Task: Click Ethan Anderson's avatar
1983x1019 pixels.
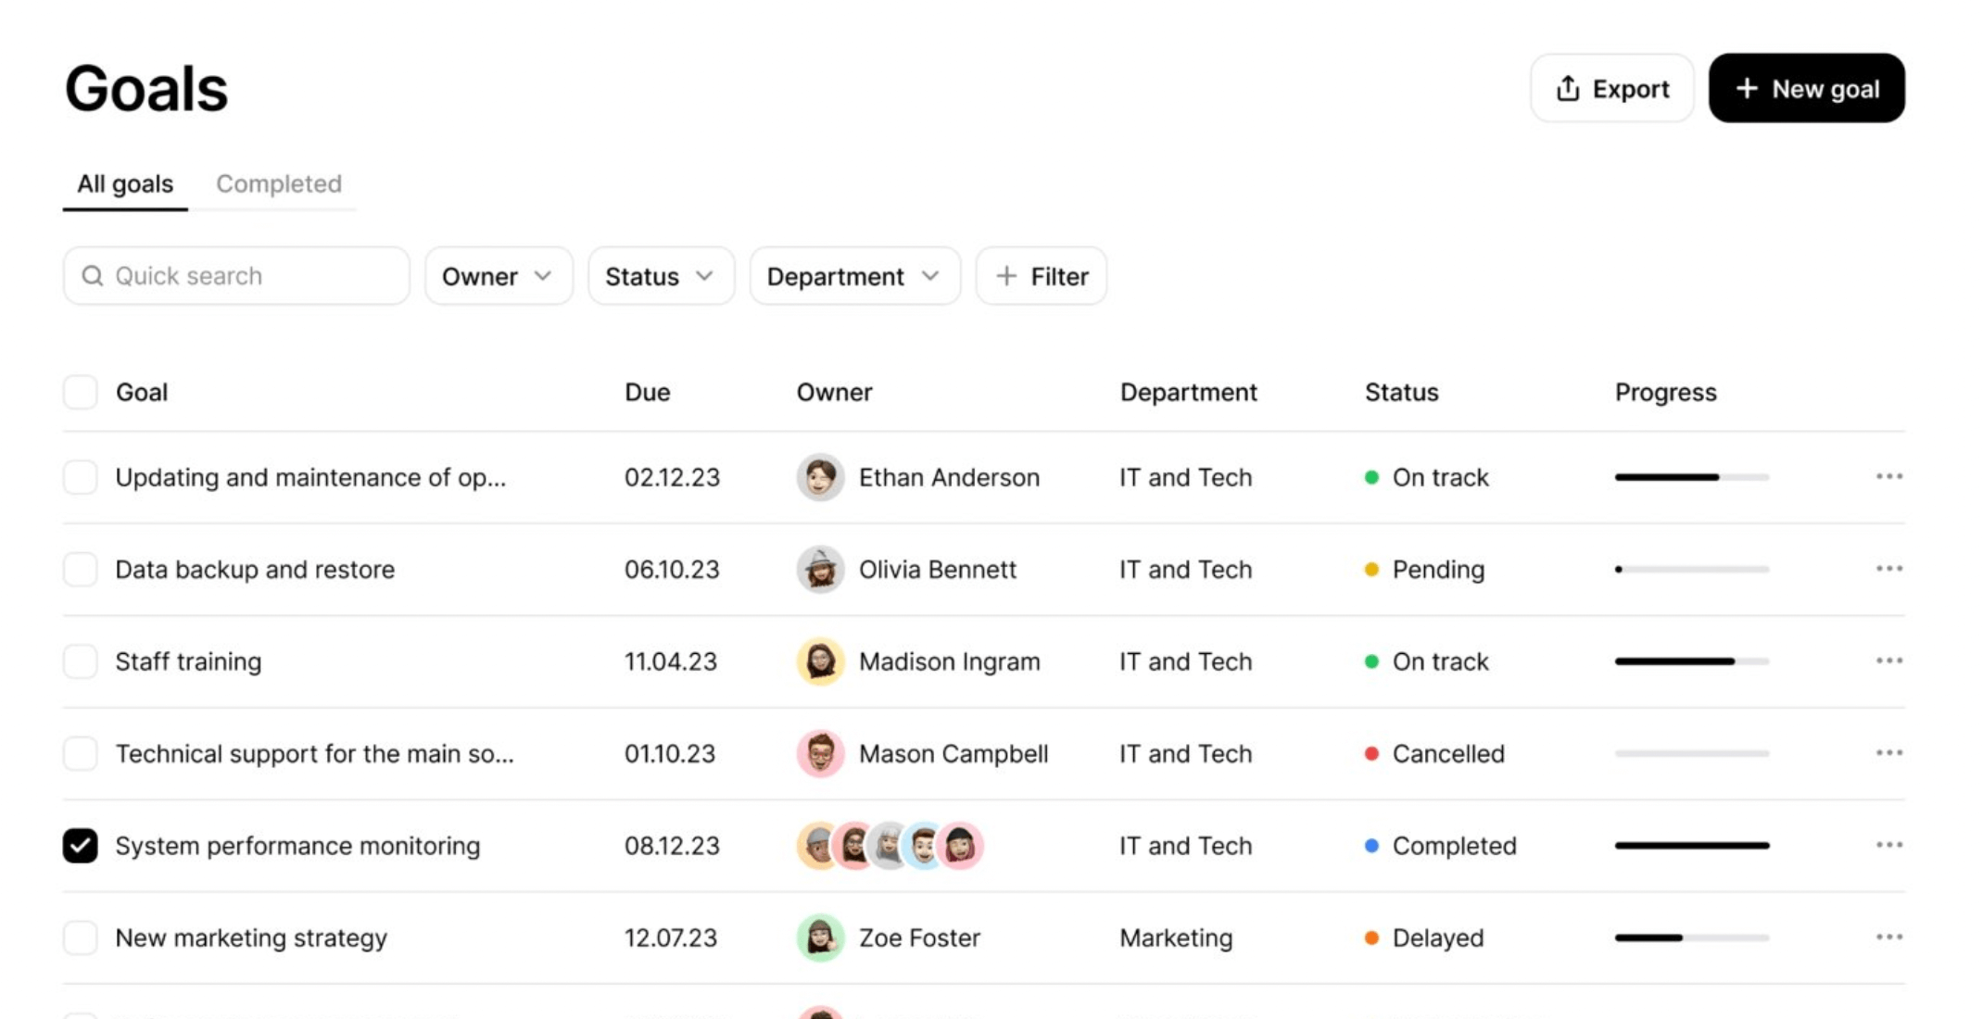Action: 820,477
